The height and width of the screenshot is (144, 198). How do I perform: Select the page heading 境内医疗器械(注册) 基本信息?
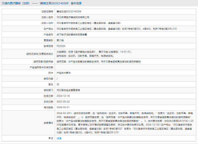(x=42, y=3)
